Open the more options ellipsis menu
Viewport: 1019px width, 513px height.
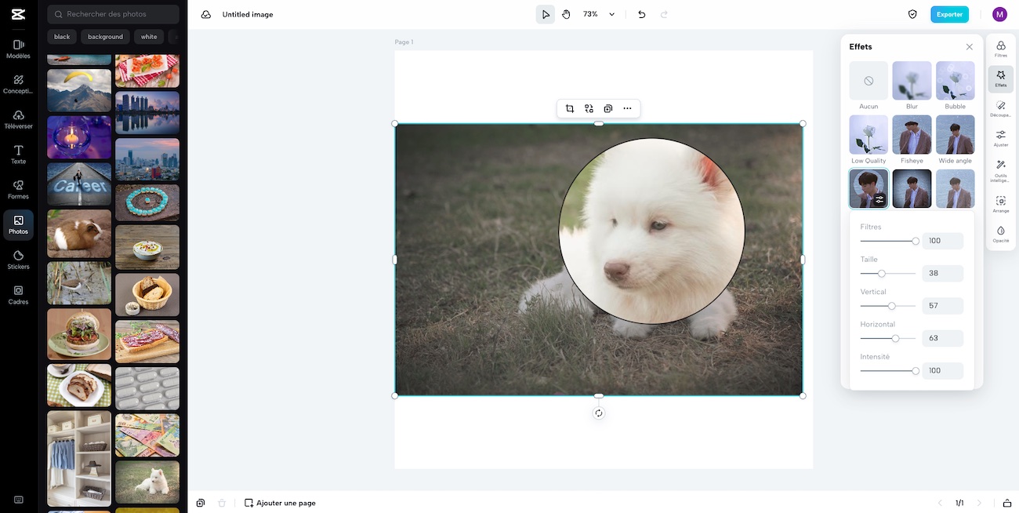627,109
